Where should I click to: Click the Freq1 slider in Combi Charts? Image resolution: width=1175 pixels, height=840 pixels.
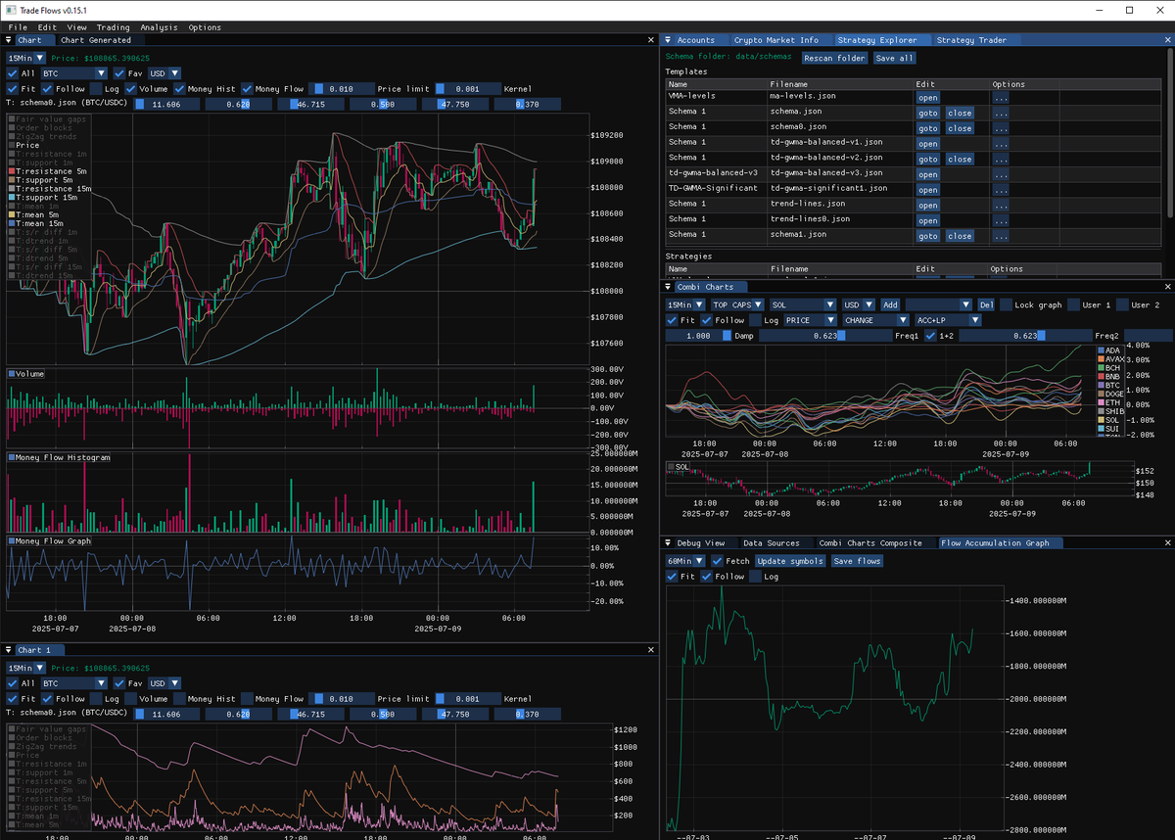[825, 336]
